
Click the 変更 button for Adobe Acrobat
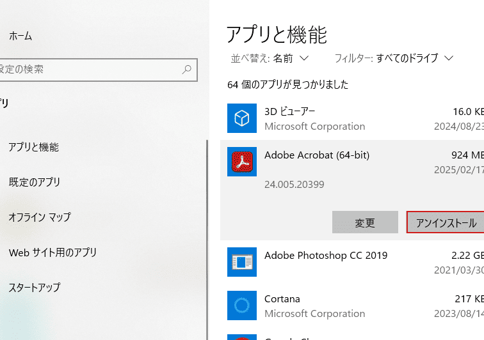point(365,222)
